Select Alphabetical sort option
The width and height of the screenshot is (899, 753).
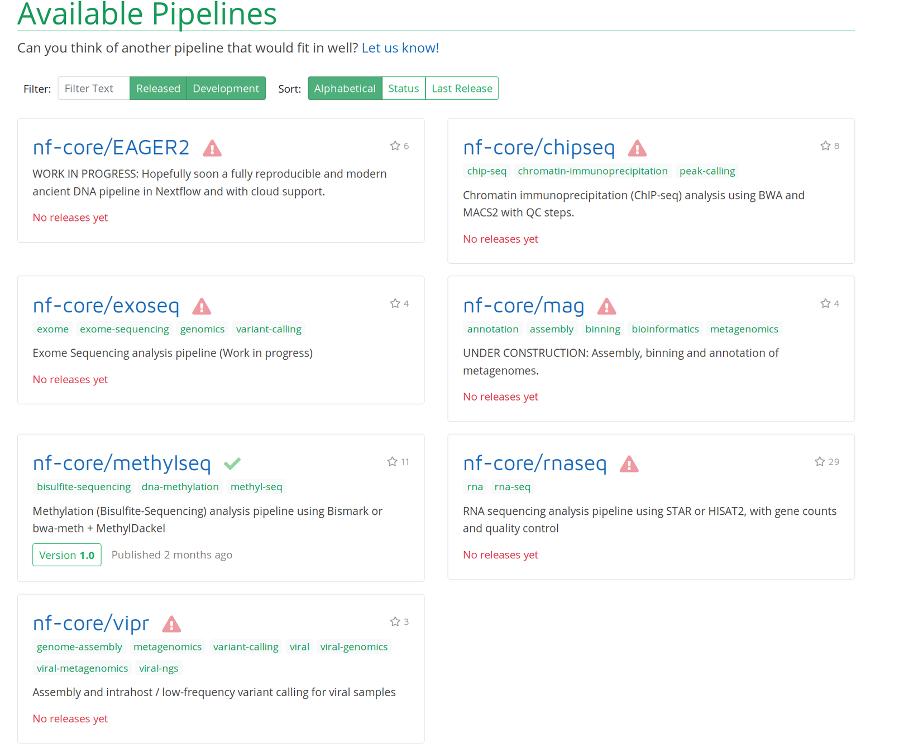coord(345,88)
